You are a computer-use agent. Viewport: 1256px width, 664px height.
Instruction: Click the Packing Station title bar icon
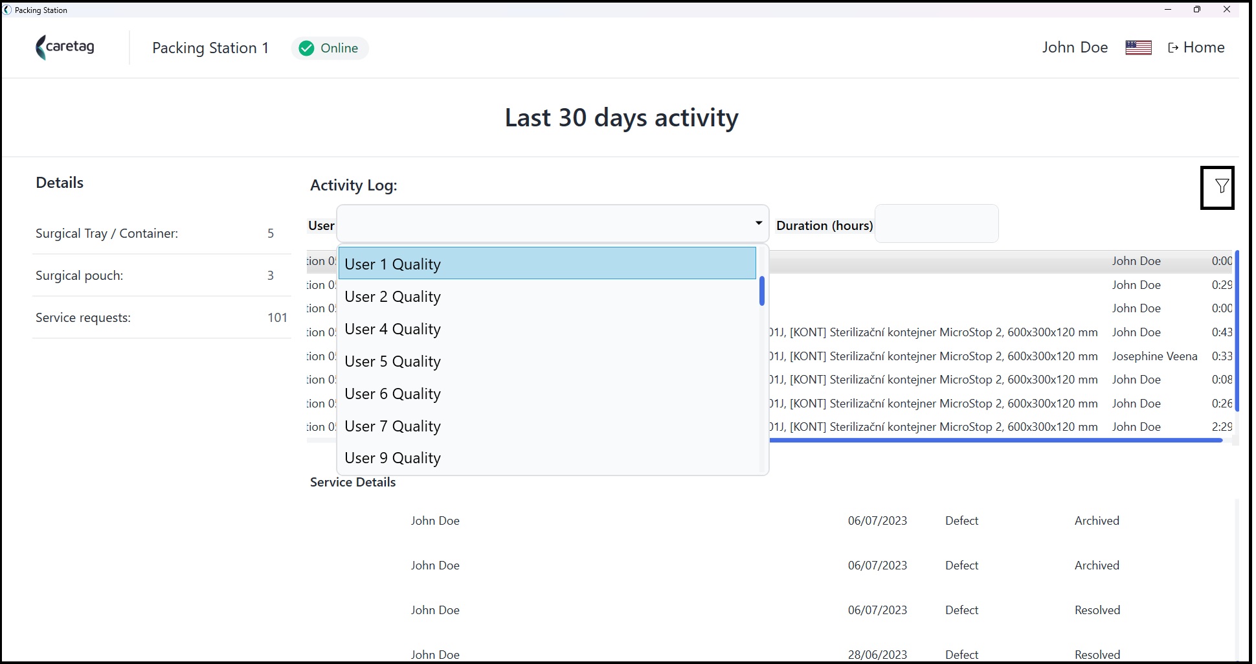(x=7, y=10)
